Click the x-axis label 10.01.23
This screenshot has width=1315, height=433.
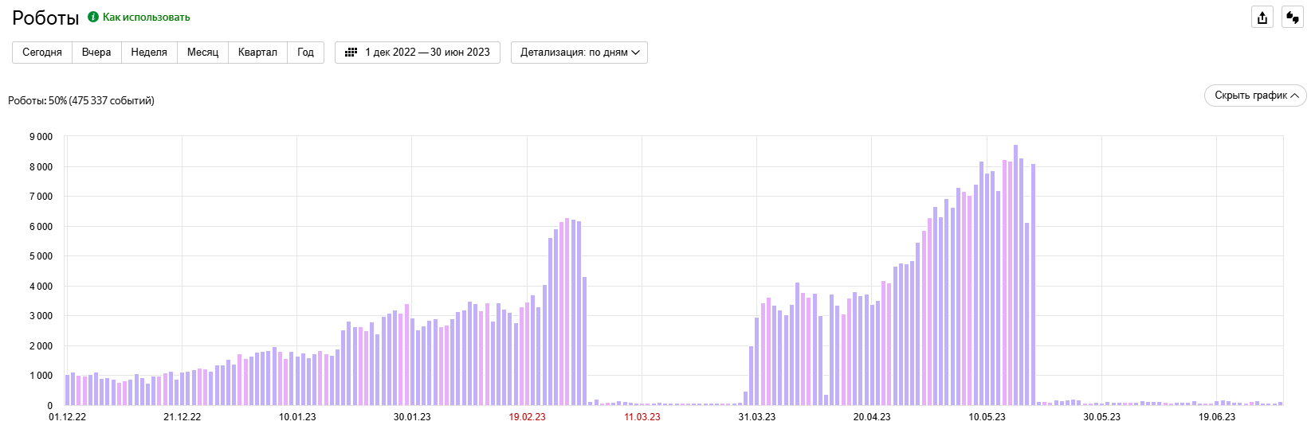pos(297,417)
